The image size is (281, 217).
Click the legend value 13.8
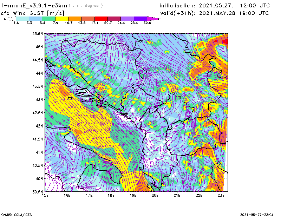[82, 23]
